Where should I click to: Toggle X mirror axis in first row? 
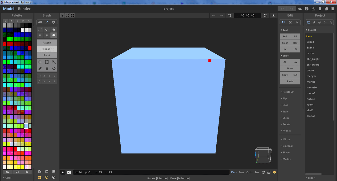click(44, 76)
